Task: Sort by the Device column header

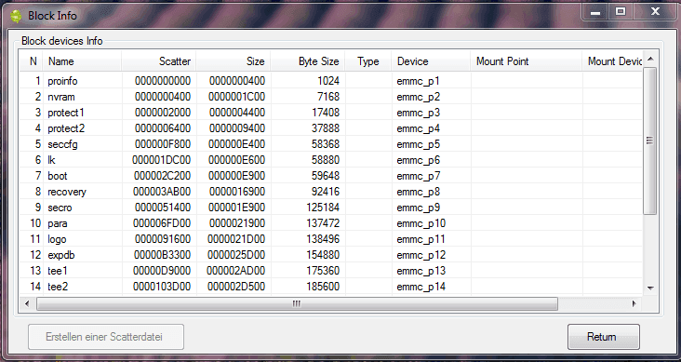Action: [x=431, y=61]
